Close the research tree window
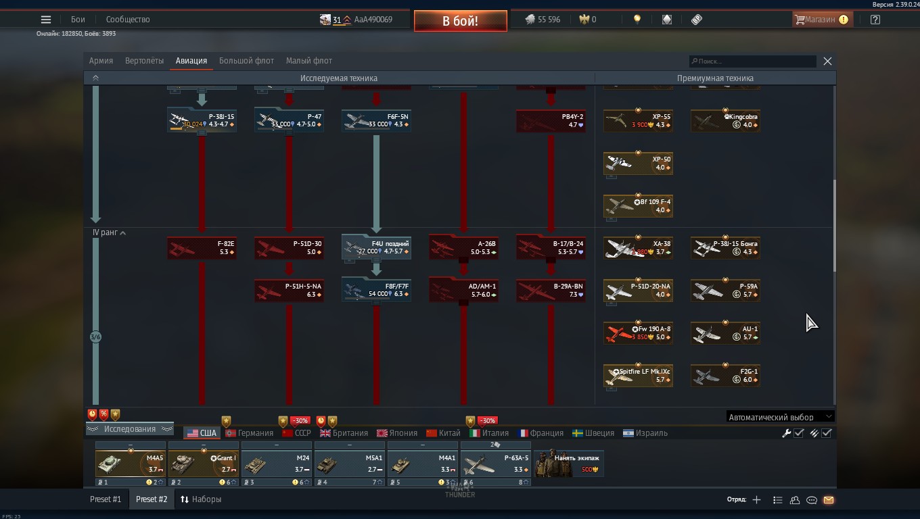 click(x=827, y=61)
